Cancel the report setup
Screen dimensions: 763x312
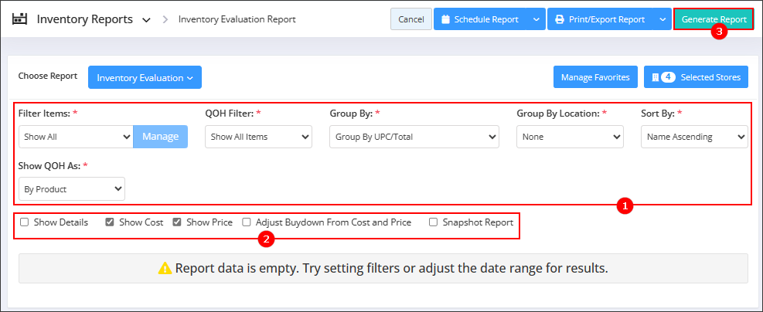pos(411,19)
